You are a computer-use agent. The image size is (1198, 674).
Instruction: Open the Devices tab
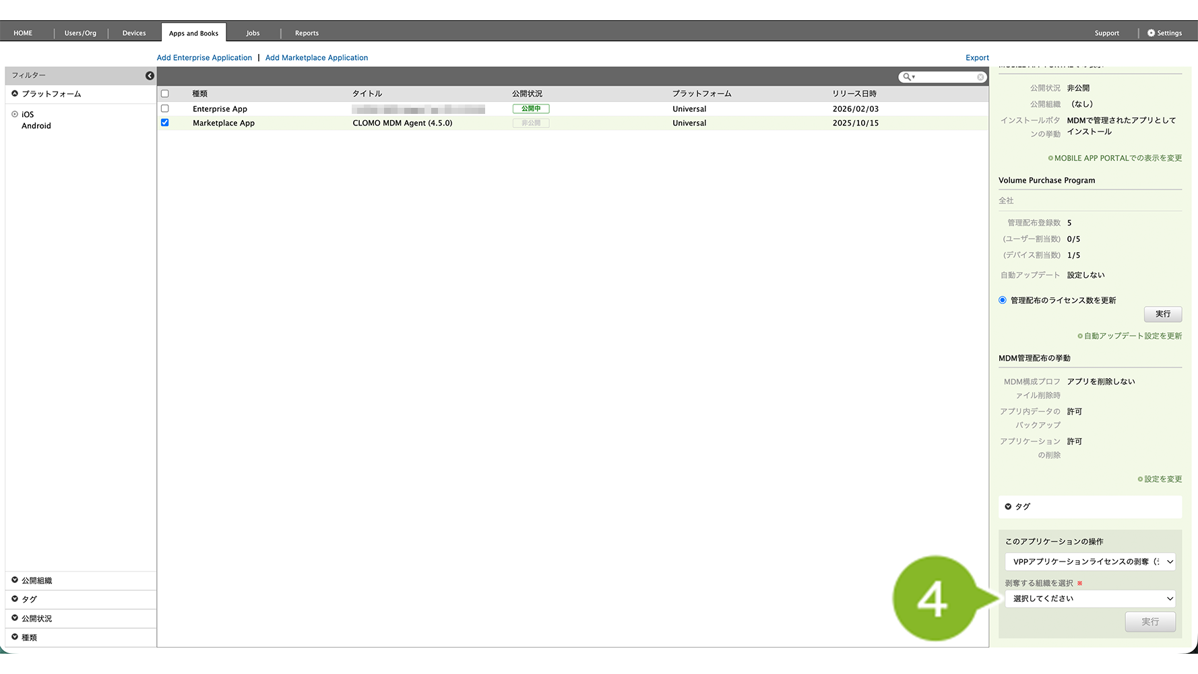tap(134, 33)
